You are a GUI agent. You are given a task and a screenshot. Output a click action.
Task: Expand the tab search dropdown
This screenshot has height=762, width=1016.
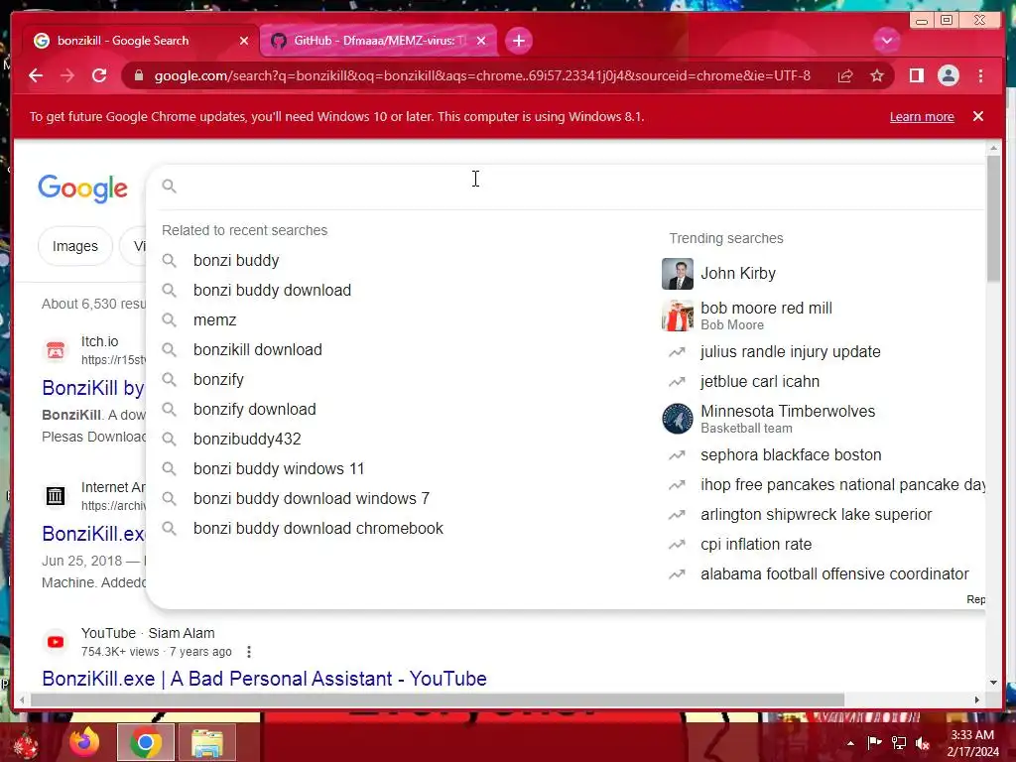[886, 41]
